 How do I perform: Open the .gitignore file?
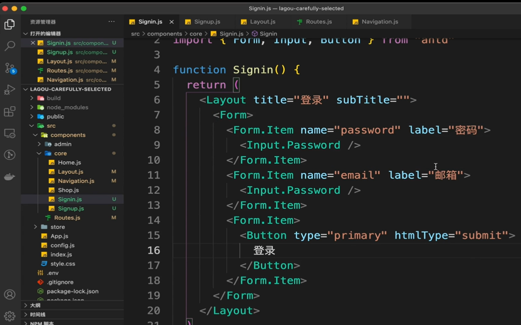pos(60,282)
